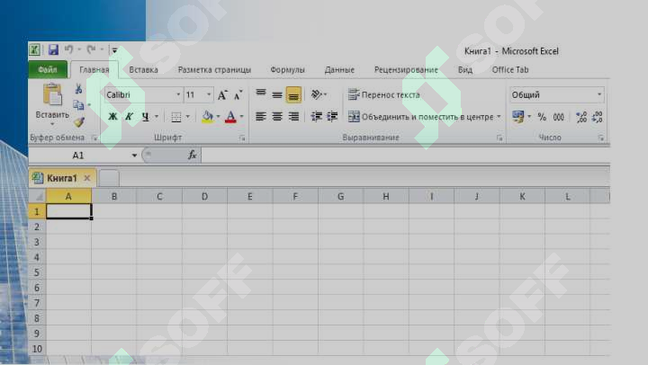Center text horizontally in cell
Viewport: 648px width, 365px height.
[x=277, y=117]
